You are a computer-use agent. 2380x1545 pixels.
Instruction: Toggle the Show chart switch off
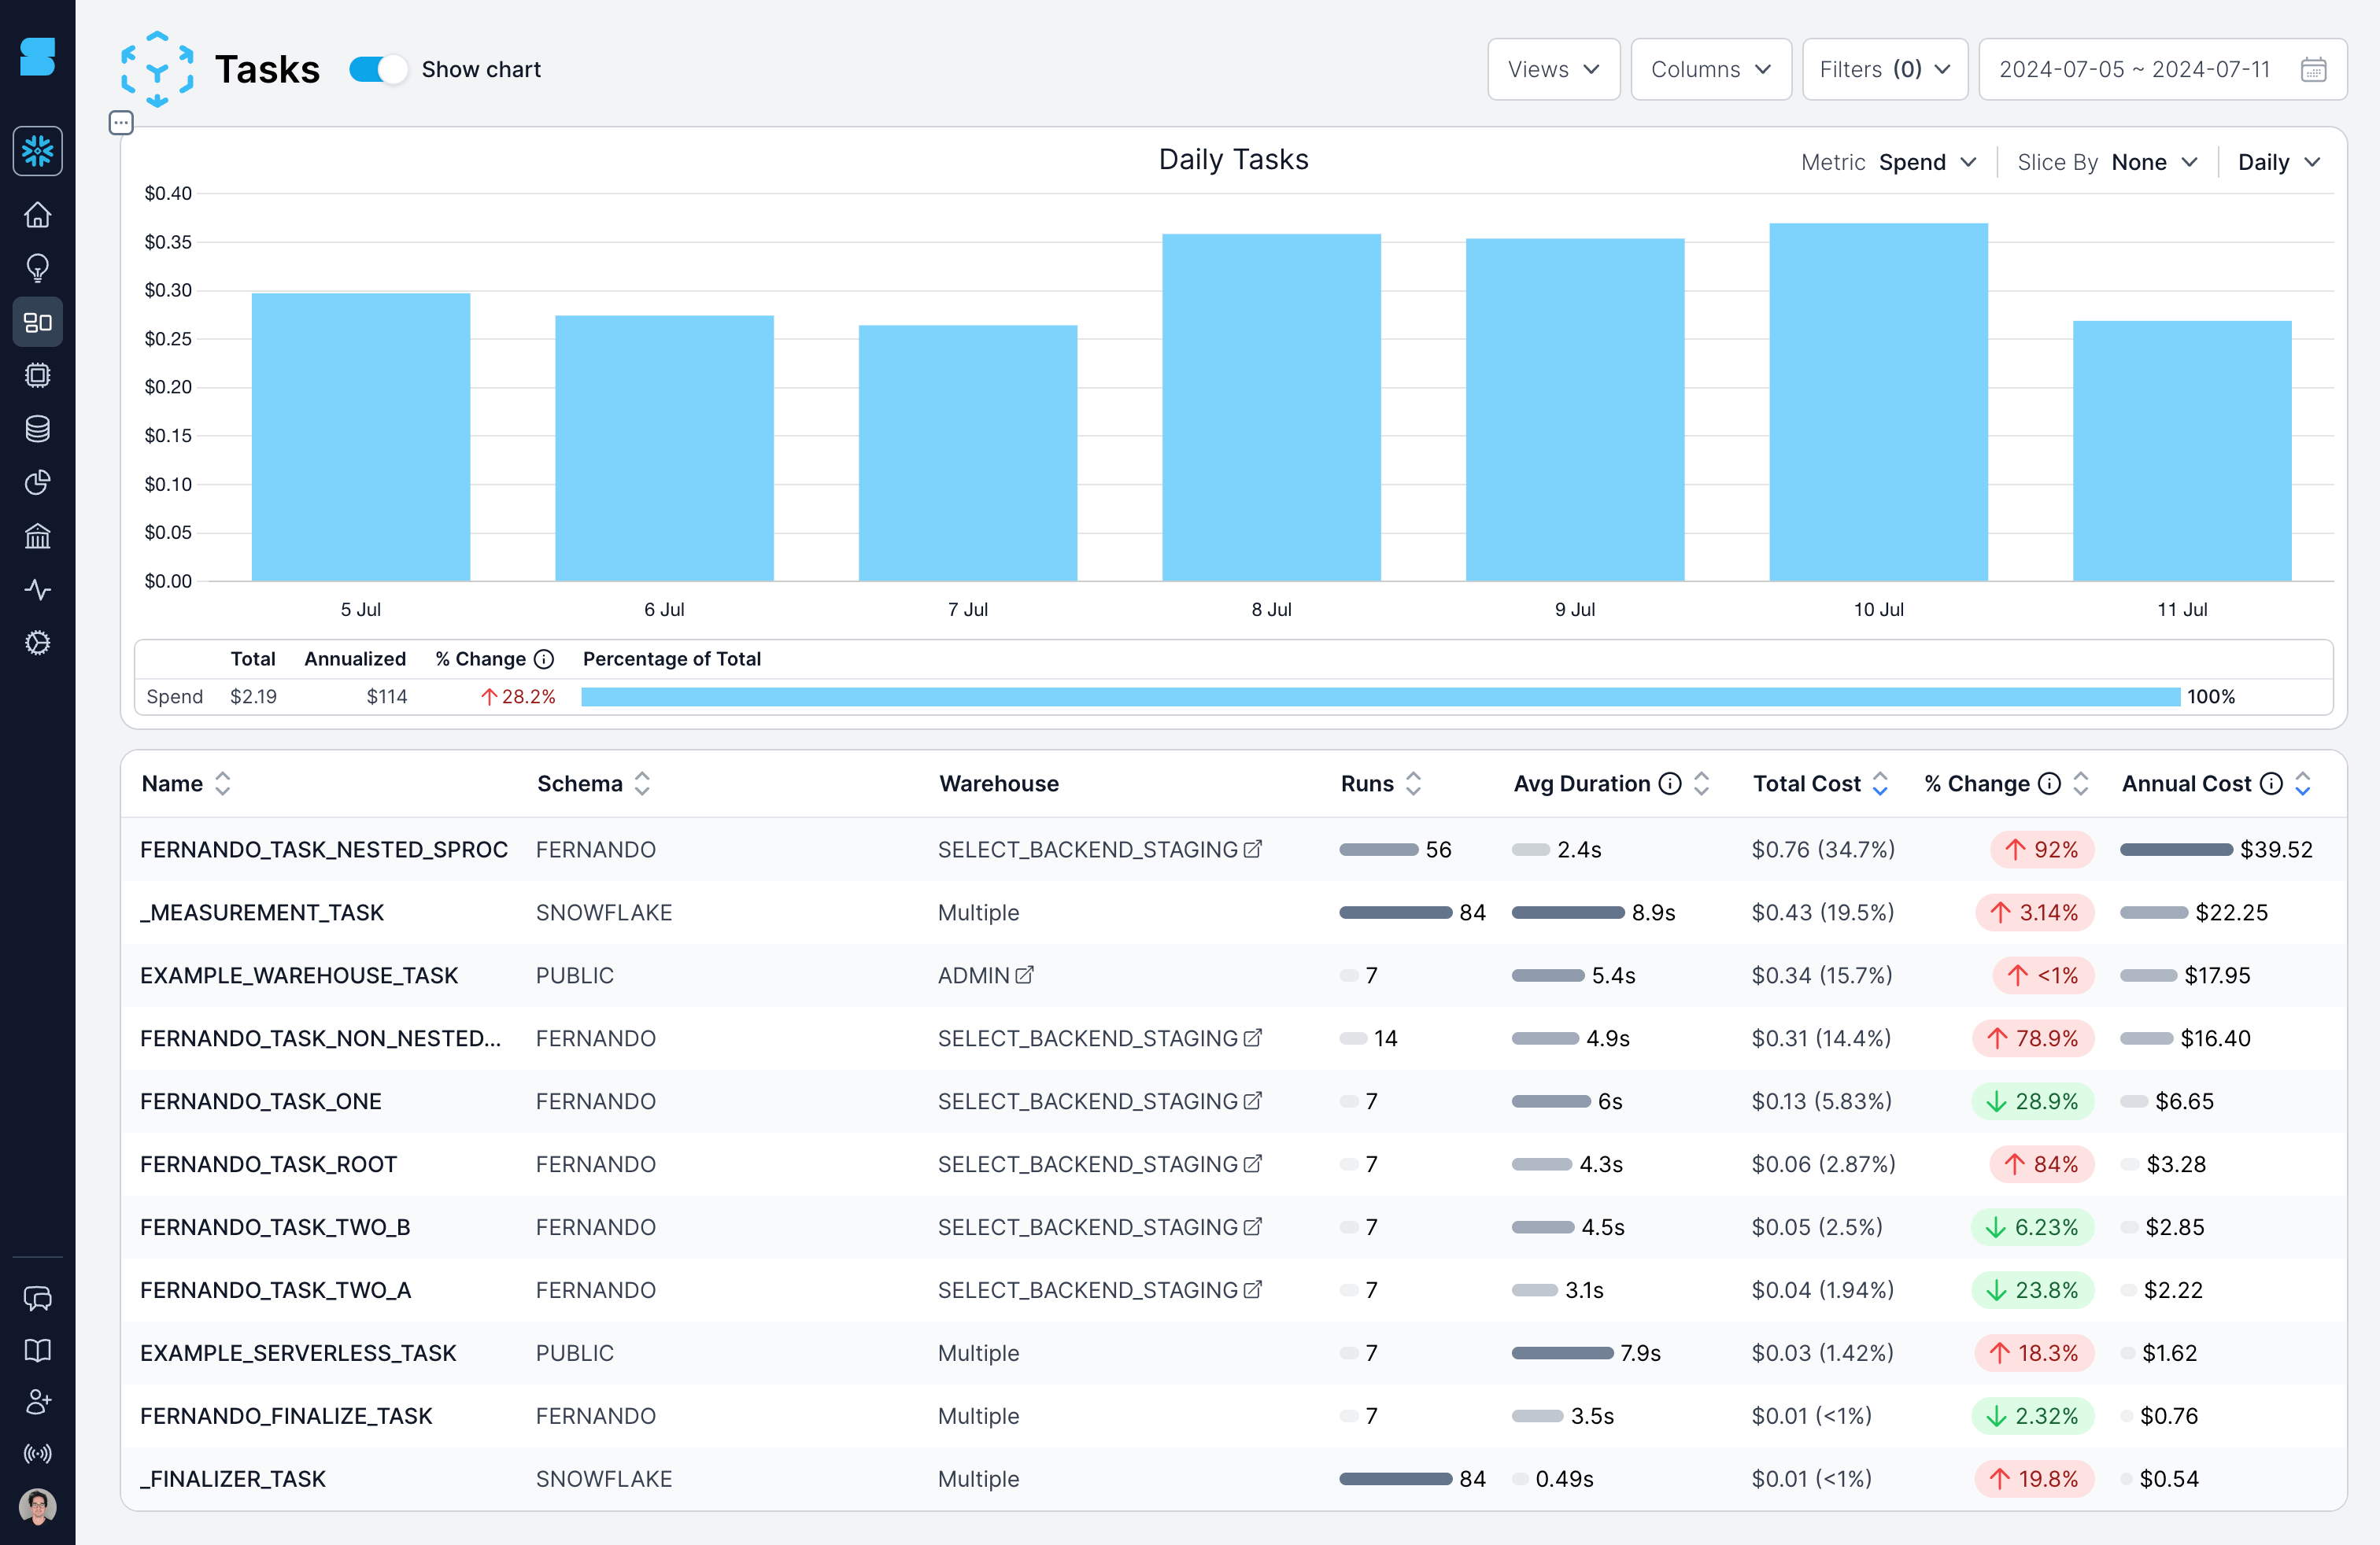(373, 69)
